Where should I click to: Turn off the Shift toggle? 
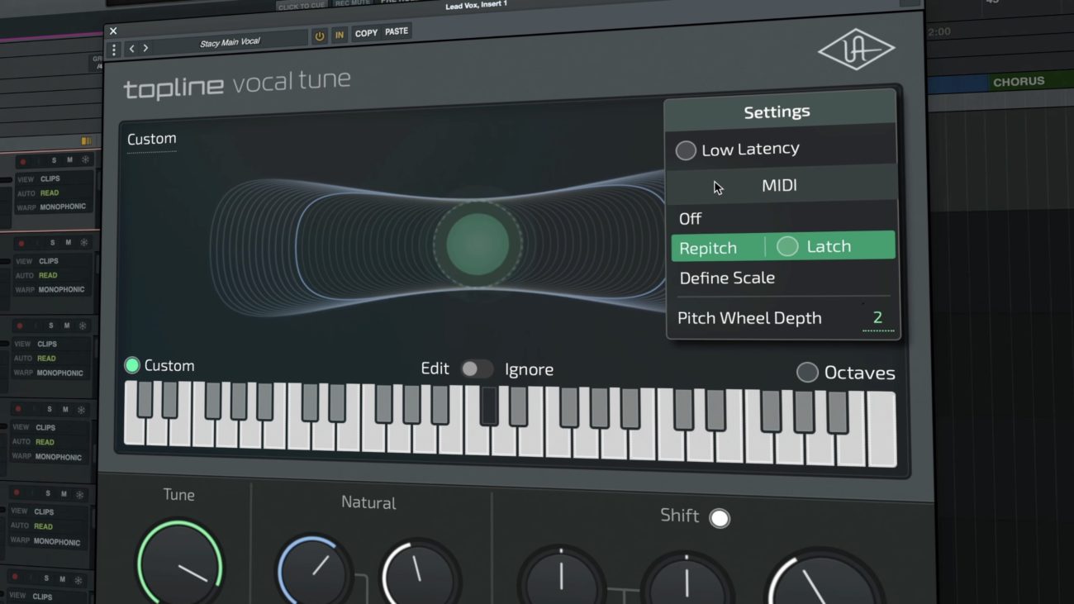click(720, 518)
